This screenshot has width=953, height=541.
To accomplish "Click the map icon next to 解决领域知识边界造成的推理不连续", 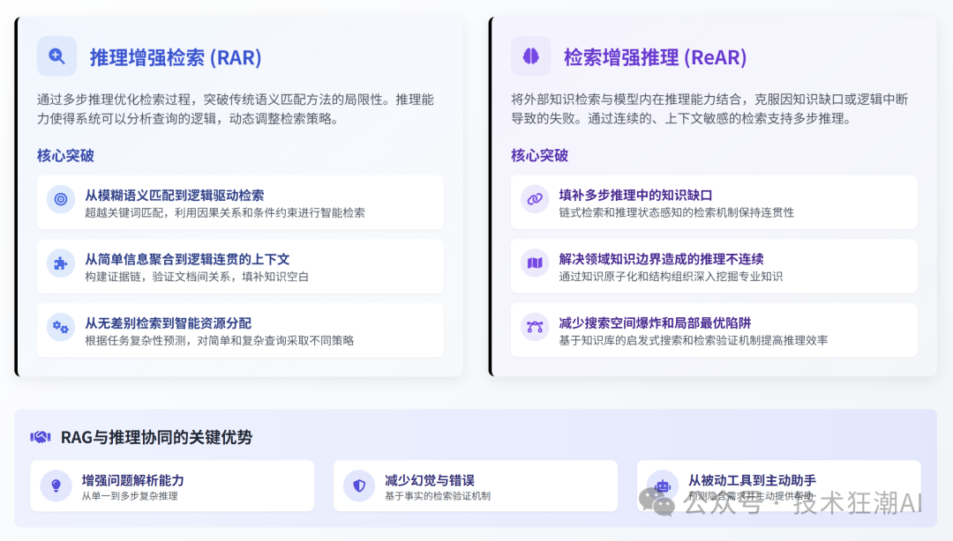I will click(535, 263).
